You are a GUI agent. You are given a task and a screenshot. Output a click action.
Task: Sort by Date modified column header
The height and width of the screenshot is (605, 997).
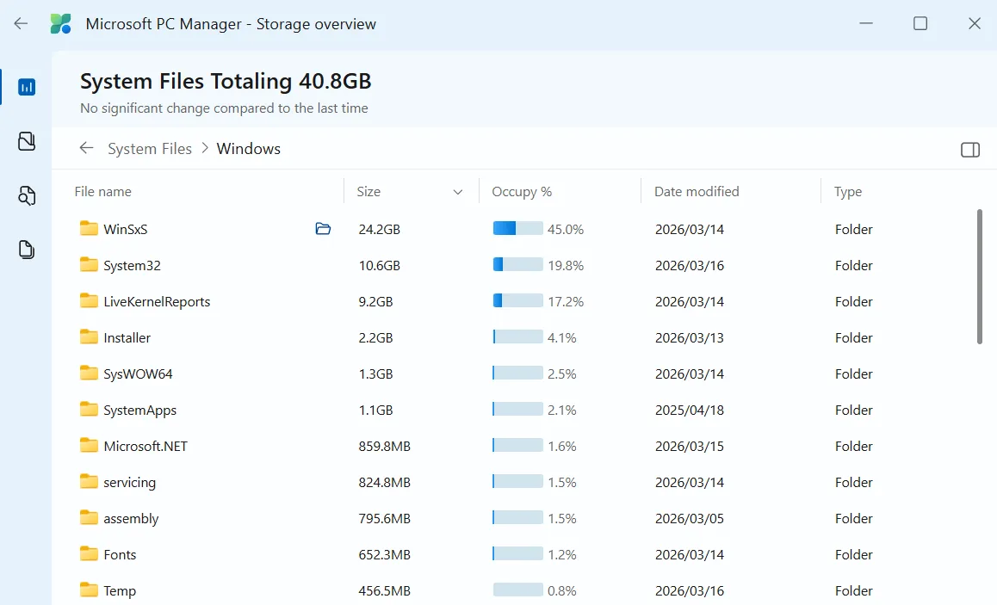(x=696, y=192)
